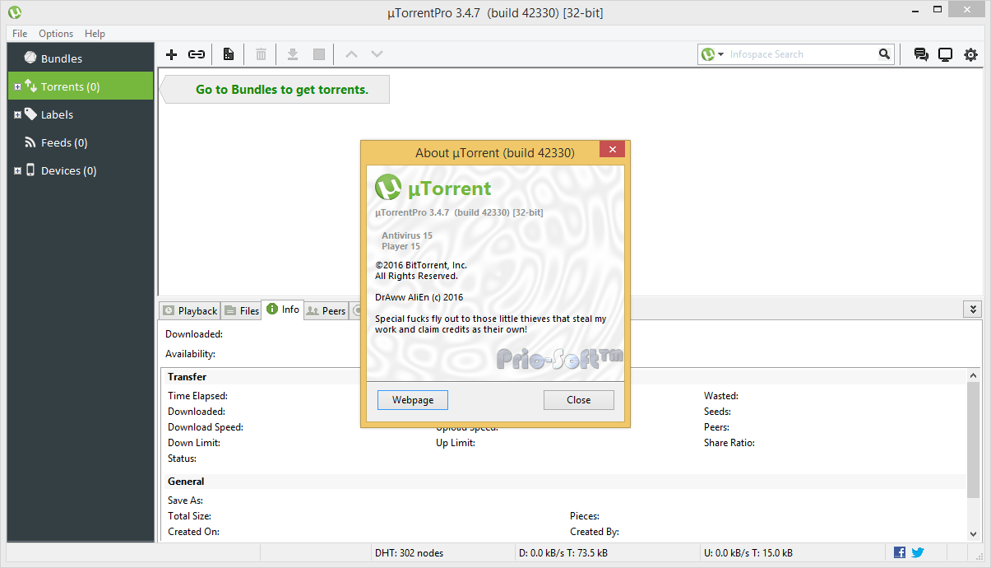Click the Add Torrent from URL link icon

197,54
